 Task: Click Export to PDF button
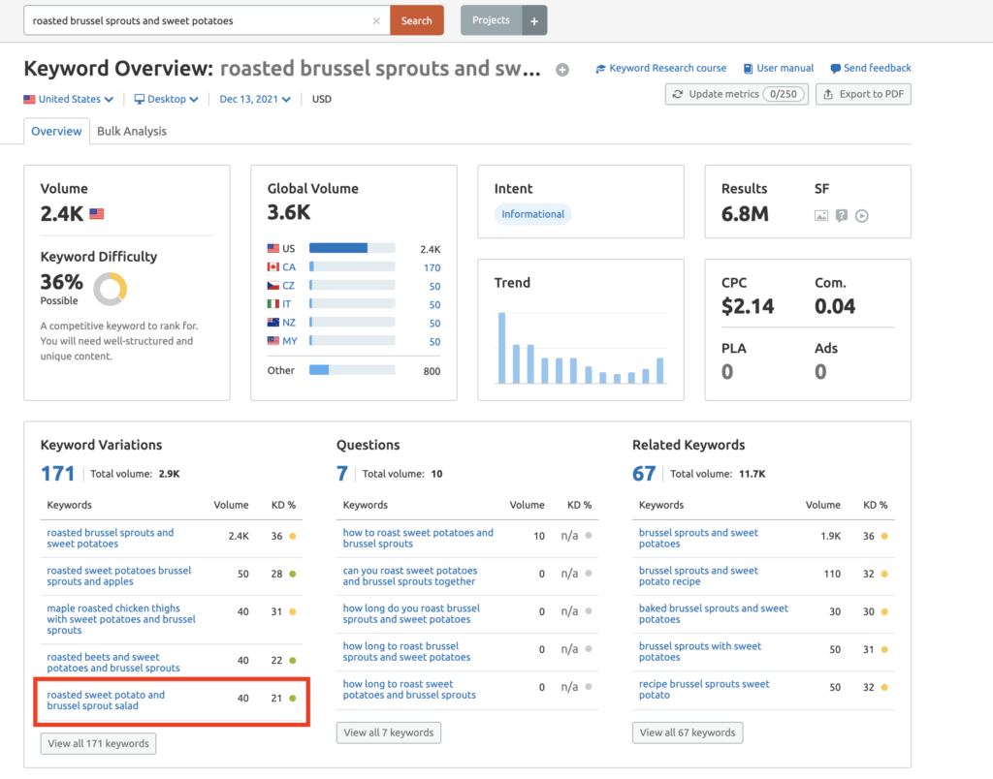point(863,94)
